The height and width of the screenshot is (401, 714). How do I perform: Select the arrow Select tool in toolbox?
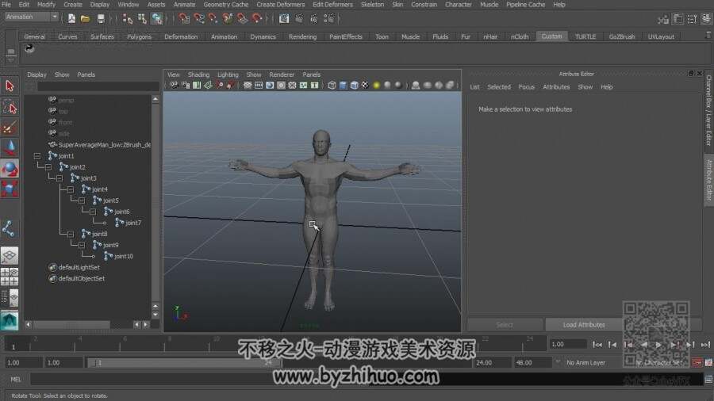pyautogui.click(x=10, y=86)
